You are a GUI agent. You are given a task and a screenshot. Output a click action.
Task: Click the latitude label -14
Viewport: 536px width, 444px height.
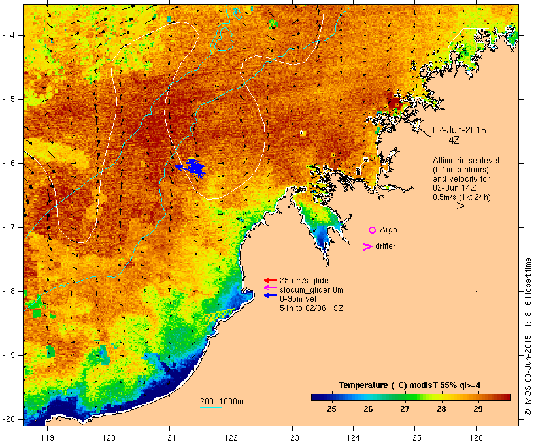click(8, 35)
